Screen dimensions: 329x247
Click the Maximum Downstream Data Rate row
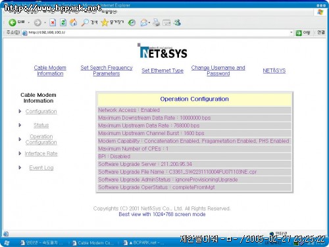click(x=195, y=118)
